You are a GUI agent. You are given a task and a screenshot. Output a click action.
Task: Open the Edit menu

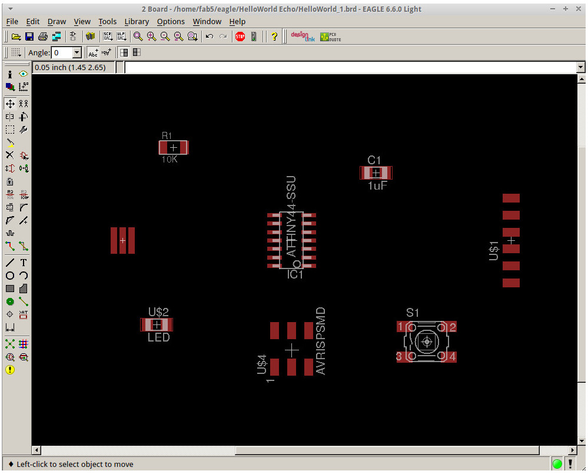[x=32, y=21]
